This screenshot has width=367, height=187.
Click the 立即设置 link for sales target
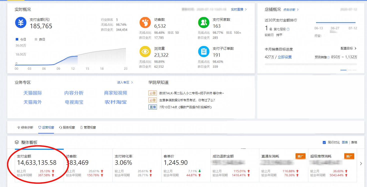pyautogui.click(x=284, y=57)
